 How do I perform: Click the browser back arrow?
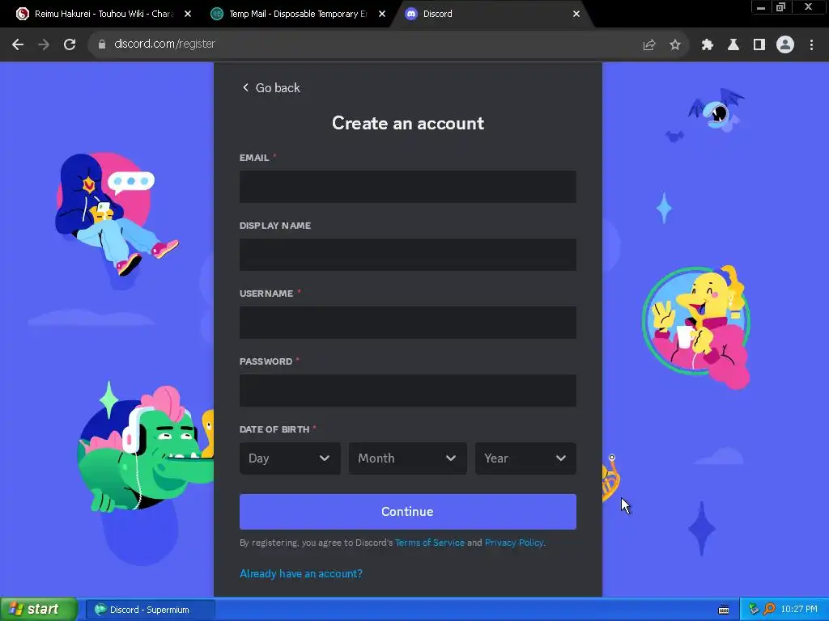pos(18,44)
